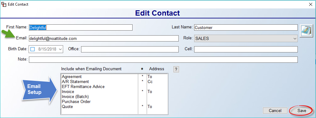Select the Invoice row
Image resolution: width=316 pixels, height=118 pixels.
[x=114, y=92]
